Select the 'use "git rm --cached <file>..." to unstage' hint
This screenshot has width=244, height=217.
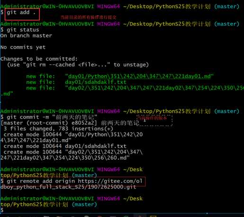point(78,65)
